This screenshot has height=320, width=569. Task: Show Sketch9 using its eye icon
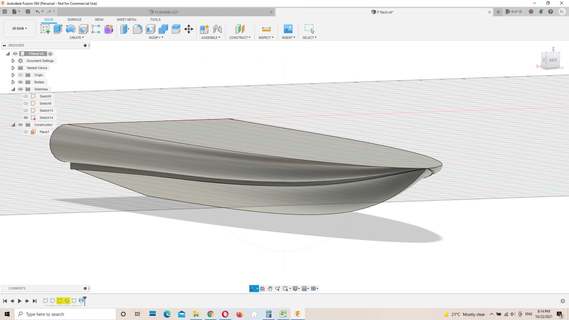tap(26, 103)
